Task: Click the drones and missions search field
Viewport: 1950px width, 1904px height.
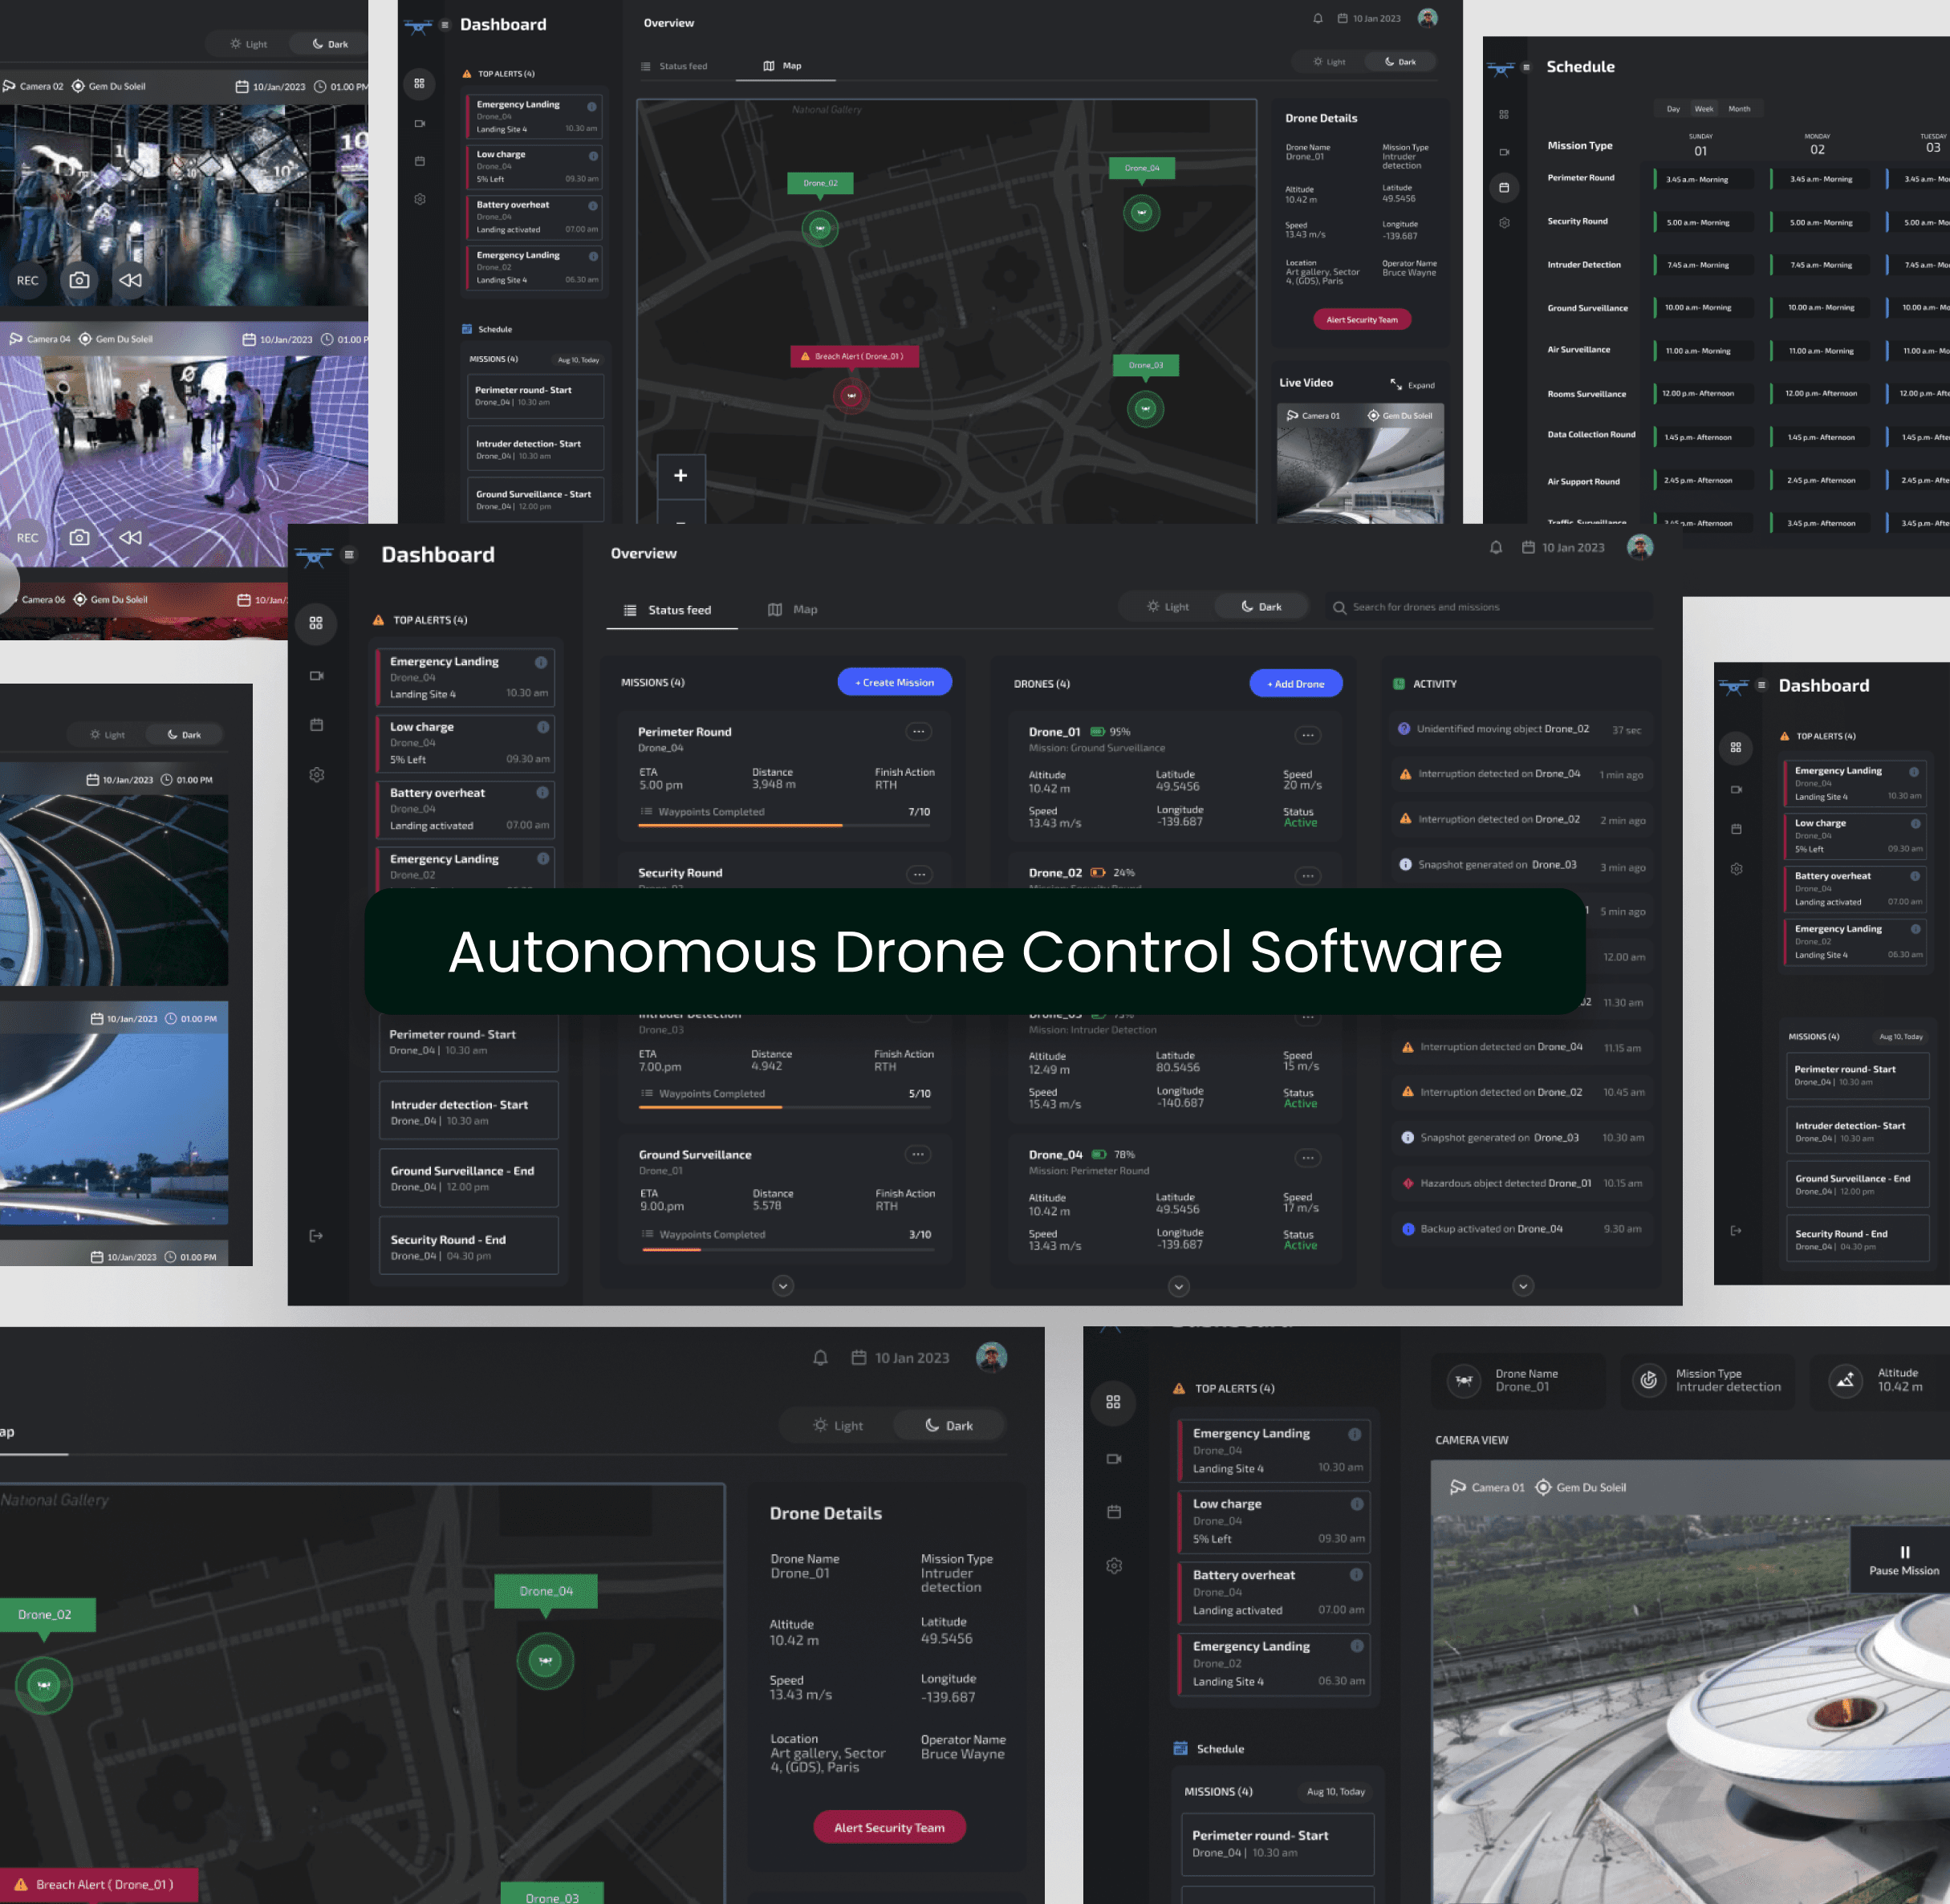Action: (x=1490, y=607)
